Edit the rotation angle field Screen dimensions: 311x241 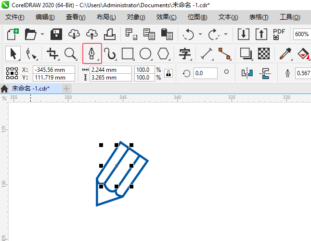(206, 73)
